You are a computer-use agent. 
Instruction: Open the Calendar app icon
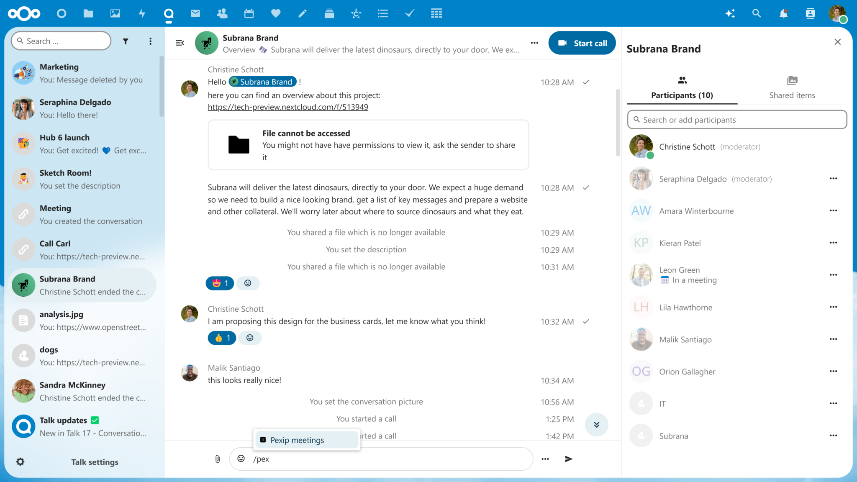[x=249, y=13]
